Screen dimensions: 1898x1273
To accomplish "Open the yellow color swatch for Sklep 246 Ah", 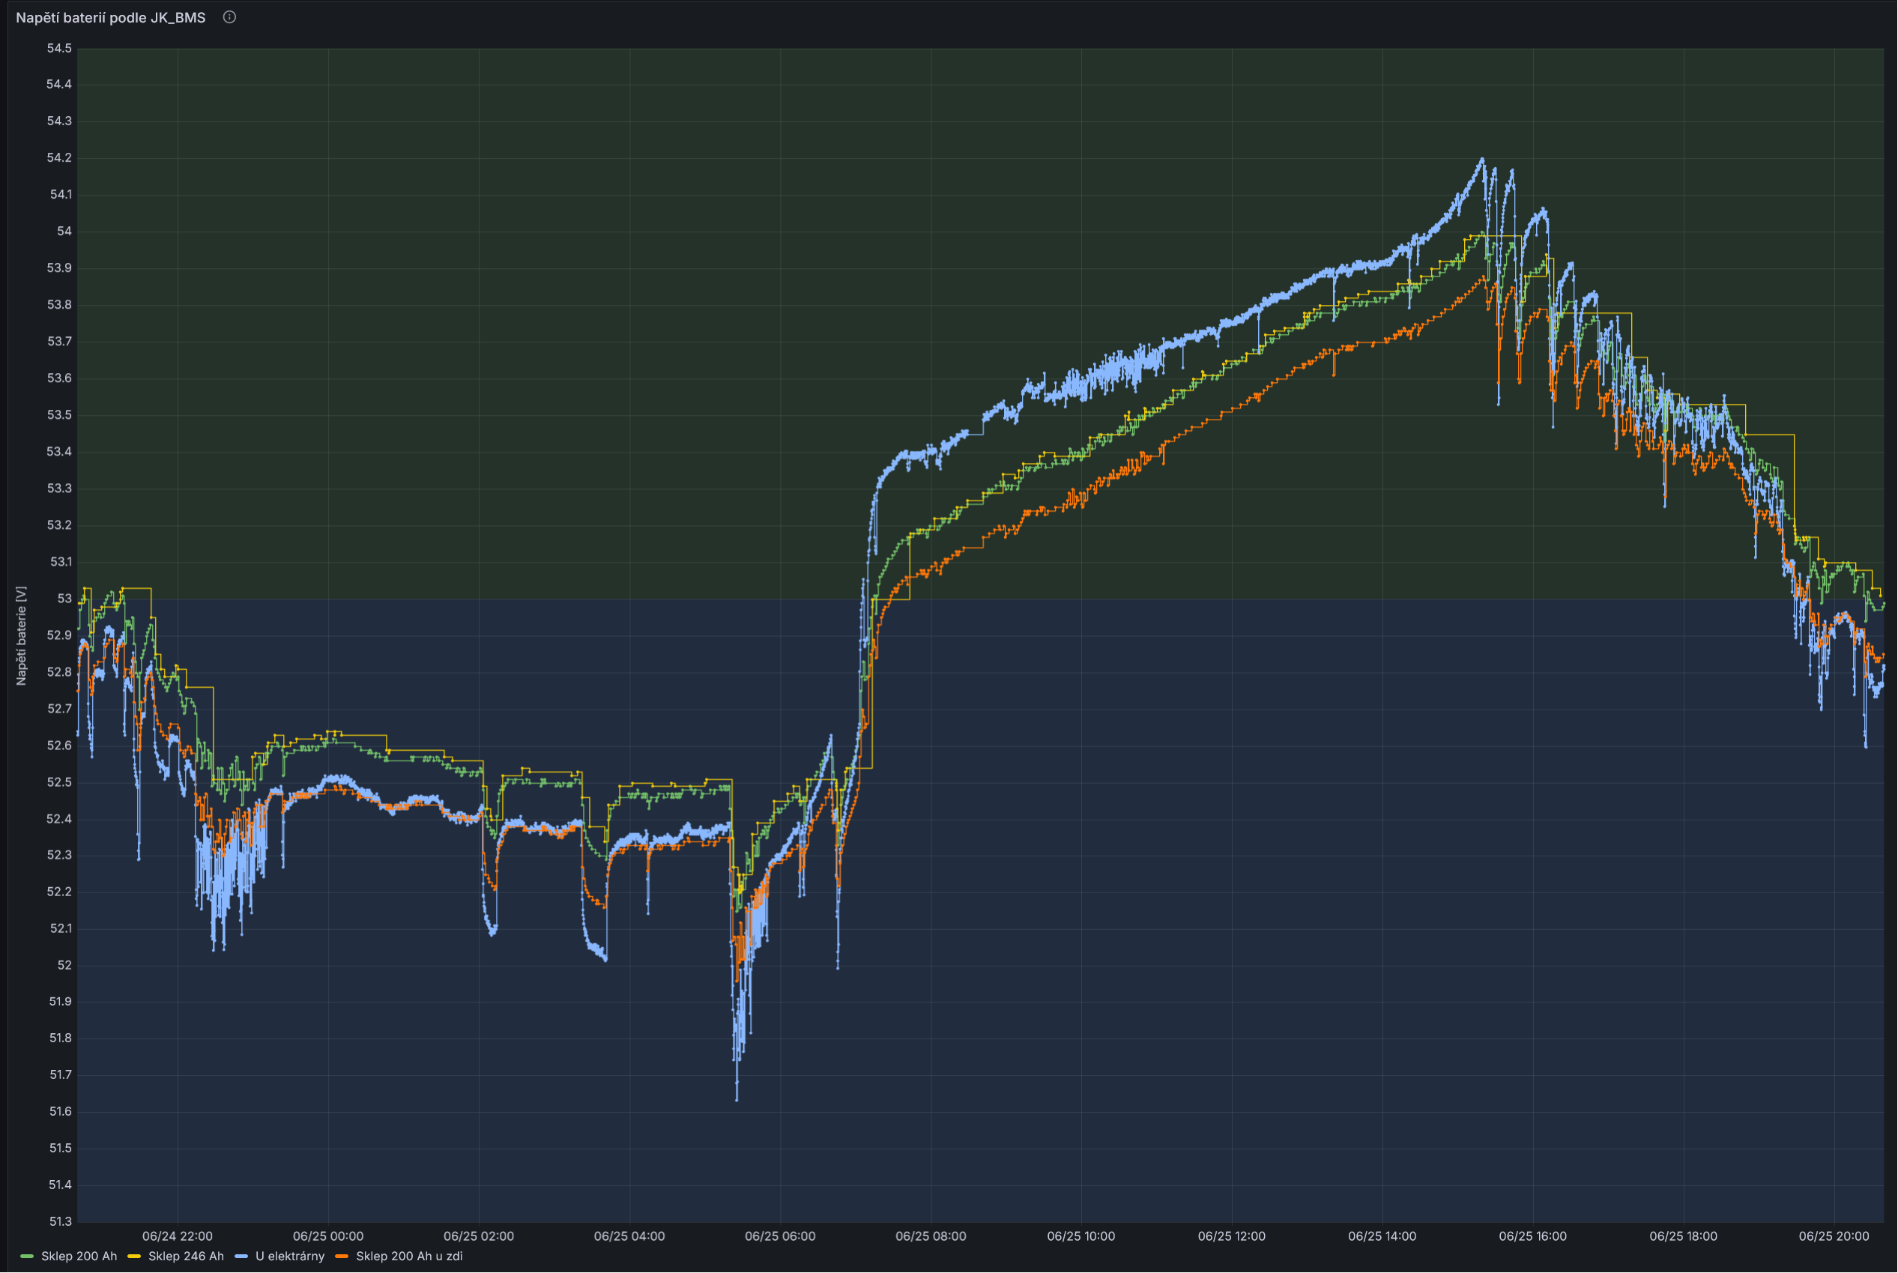I will click(134, 1256).
